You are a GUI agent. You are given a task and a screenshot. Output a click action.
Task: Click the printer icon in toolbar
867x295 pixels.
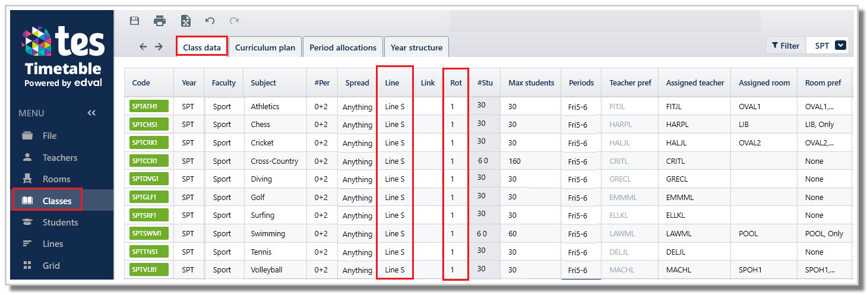(x=160, y=21)
